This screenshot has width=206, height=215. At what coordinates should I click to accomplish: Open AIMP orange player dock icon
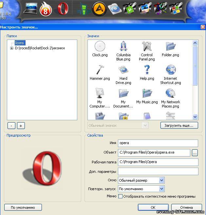[x=99, y=9]
